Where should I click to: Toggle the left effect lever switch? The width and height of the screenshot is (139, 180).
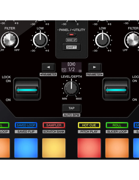pos(27,89)
